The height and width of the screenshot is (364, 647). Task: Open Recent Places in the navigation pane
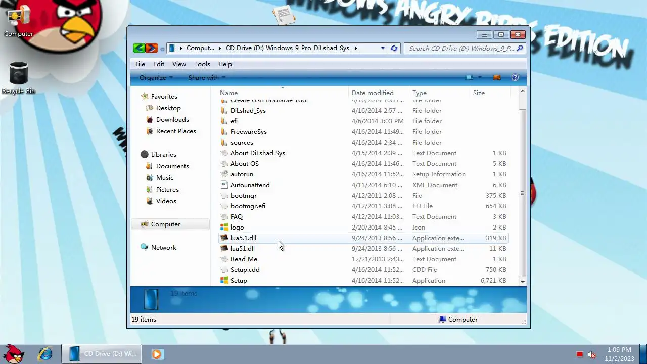point(176,131)
